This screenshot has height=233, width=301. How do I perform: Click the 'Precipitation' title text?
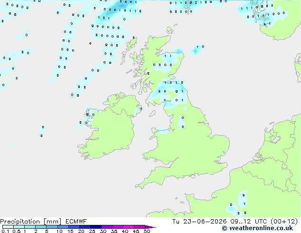coord(20,222)
